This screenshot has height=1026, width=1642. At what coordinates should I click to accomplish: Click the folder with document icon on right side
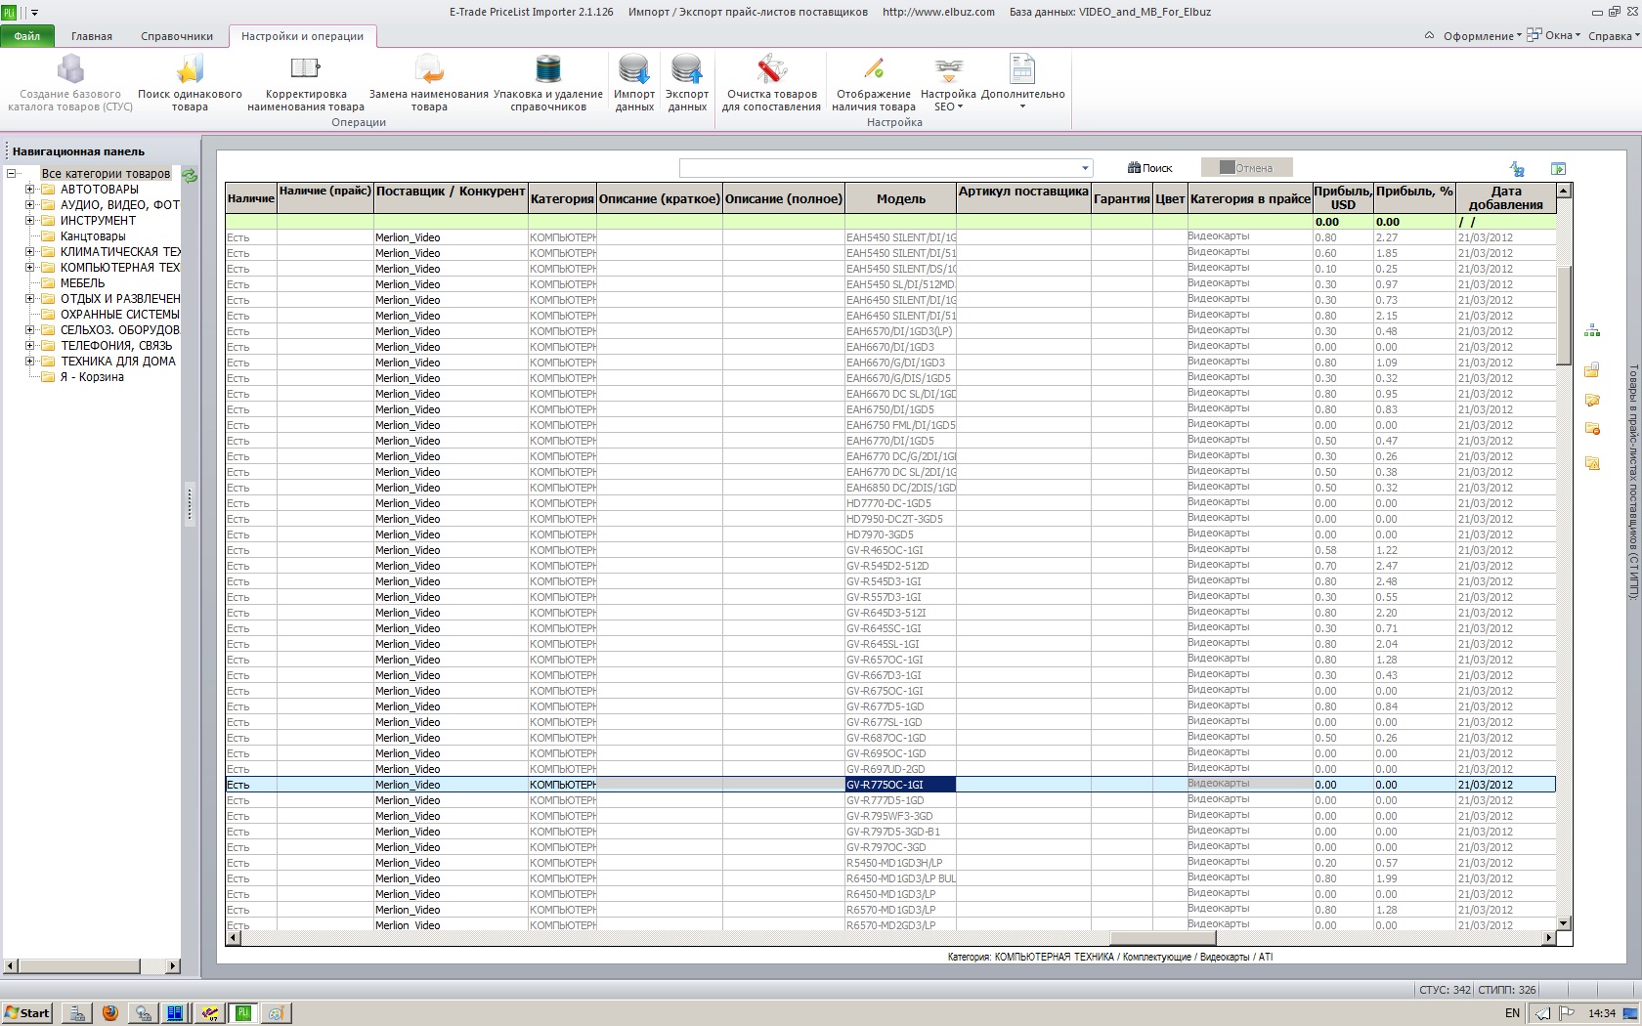point(1592,369)
